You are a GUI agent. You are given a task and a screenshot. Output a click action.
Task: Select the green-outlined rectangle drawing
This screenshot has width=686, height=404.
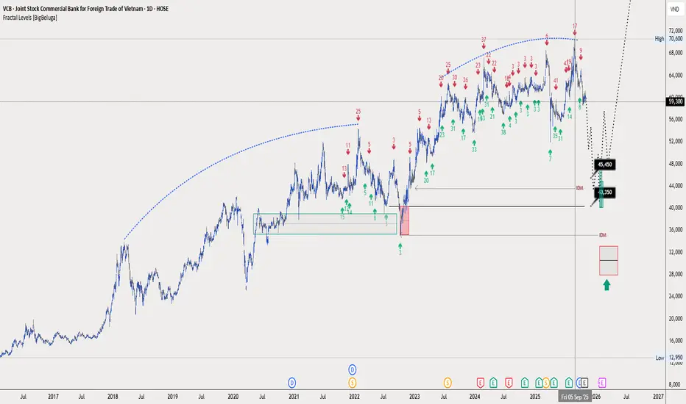(x=325, y=223)
